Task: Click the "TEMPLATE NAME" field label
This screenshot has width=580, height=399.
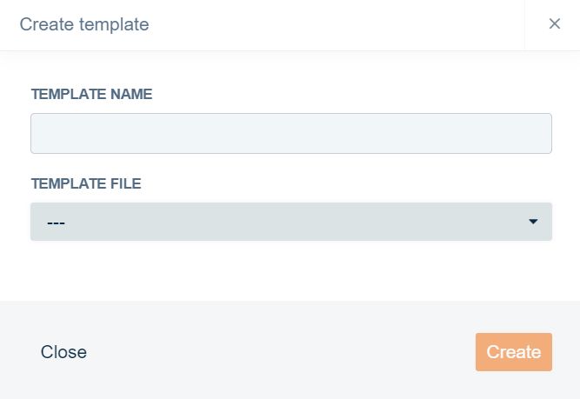Action: (x=91, y=94)
